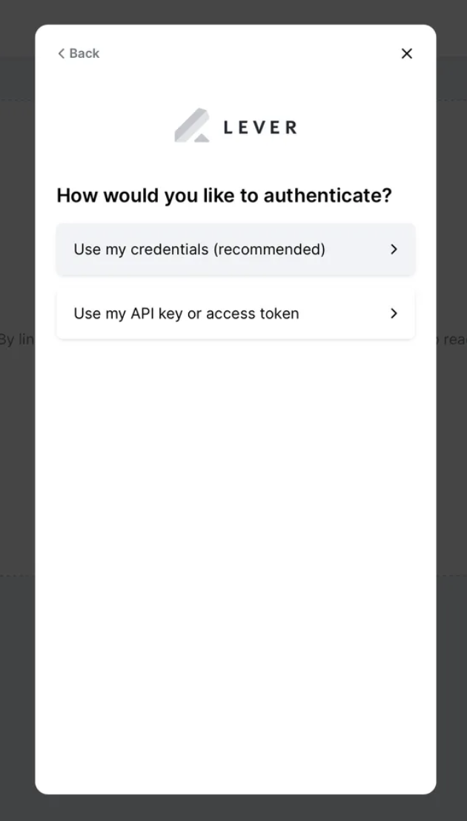Click the arrow on the API key option
Screen dimensions: 467x821
pos(394,313)
